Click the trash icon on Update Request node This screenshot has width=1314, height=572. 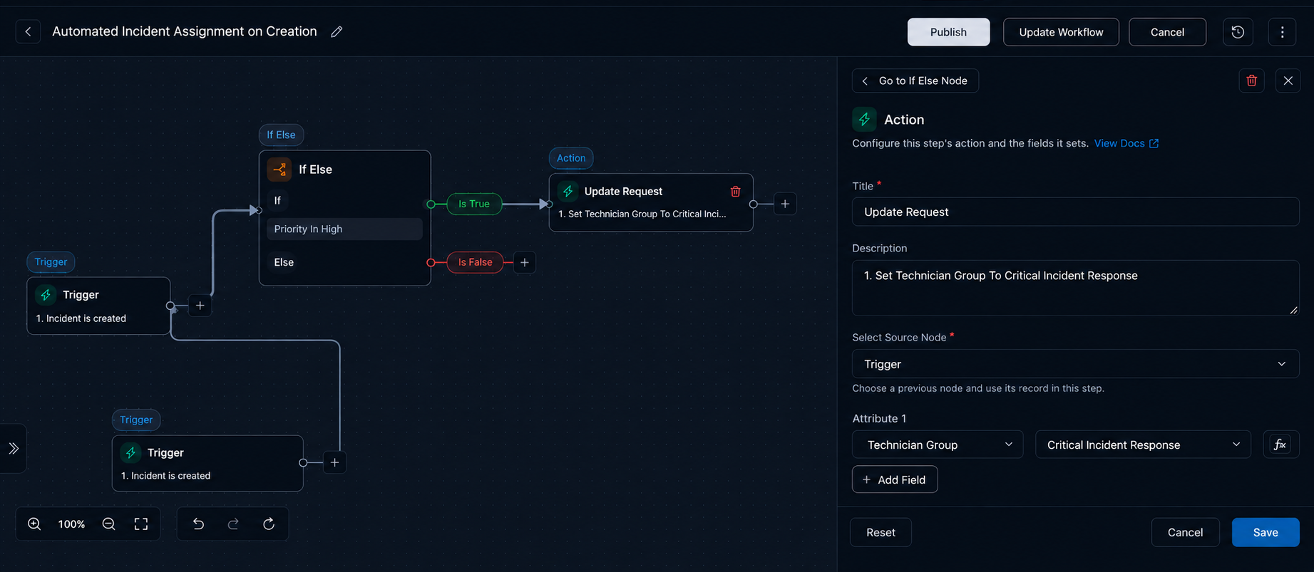pos(735,191)
